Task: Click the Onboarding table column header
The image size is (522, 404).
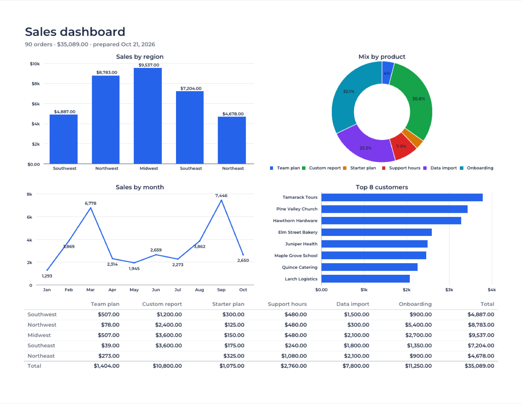Action: click(415, 304)
